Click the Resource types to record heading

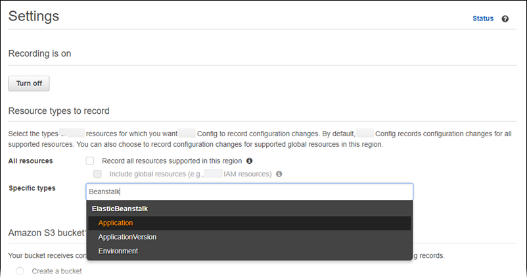[58, 111]
